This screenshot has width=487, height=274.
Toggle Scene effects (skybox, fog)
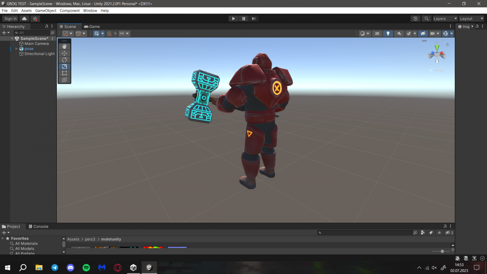tap(409, 33)
